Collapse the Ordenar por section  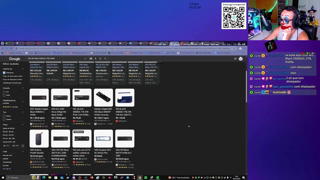click(x=23, y=69)
